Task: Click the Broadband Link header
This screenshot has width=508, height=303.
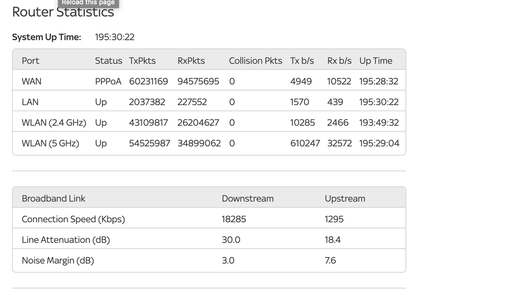Action: click(53, 199)
